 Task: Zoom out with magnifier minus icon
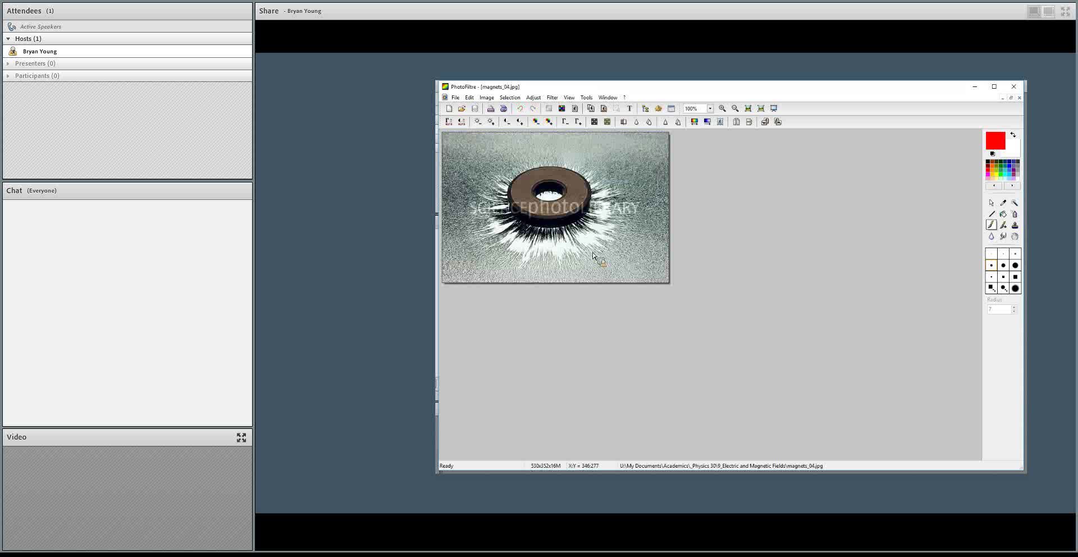pyautogui.click(x=735, y=108)
